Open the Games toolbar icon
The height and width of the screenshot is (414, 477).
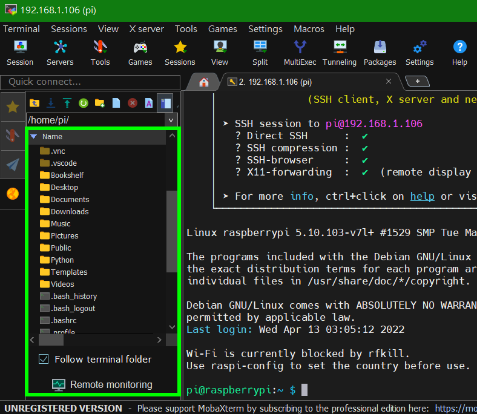pyautogui.click(x=140, y=53)
